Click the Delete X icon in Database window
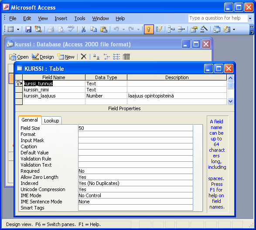 [84, 57]
